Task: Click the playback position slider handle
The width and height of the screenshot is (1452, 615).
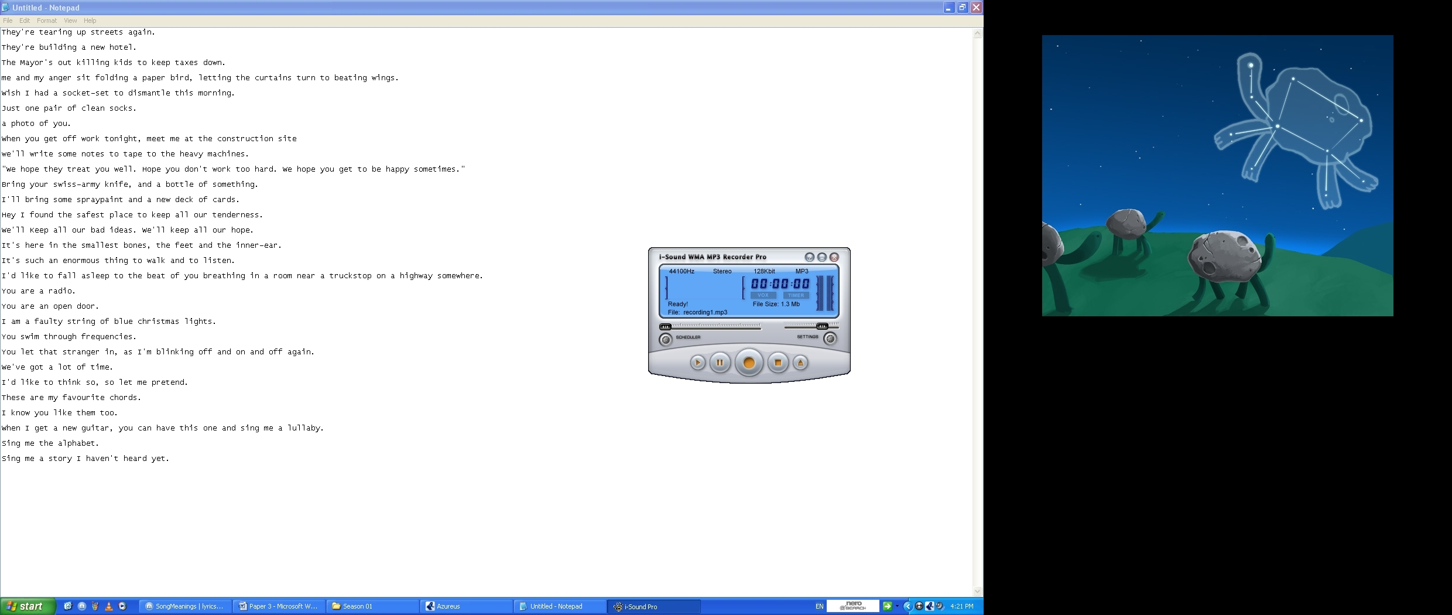Action: pyautogui.click(x=665, y=327)
